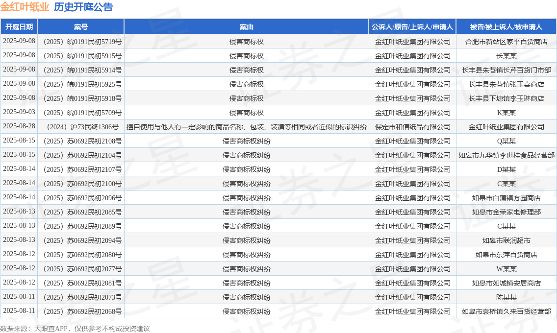Select case number 皖0191民初5925号
Screen dimensions: 557x333
point(82,84)
